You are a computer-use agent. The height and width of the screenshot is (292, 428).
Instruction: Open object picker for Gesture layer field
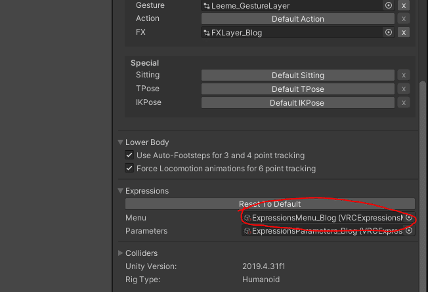pyautogui.click(x=389, y=5)
